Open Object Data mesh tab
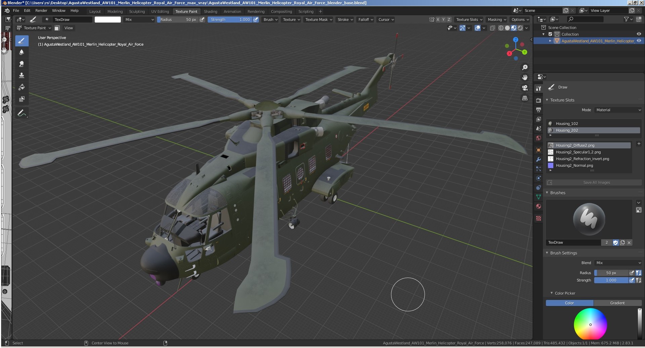 [539, 197]
